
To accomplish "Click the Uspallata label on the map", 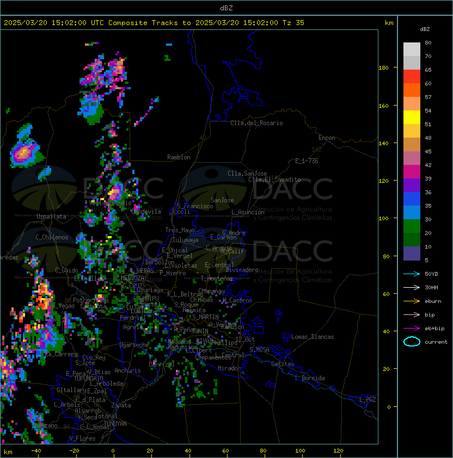I will pos(51,216).
